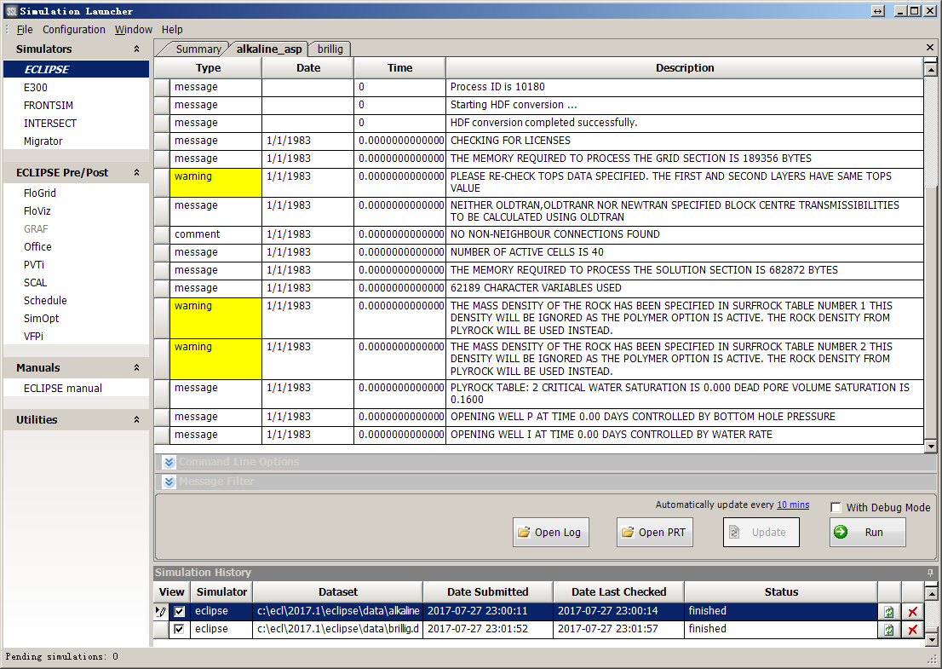Image resolution: width=942 pixels, height=669 pixels.
Task: Select the 'NO NON-NEIGHBOUR CONNECTIONS FOUND' comment
Action: tap(539, 234)
